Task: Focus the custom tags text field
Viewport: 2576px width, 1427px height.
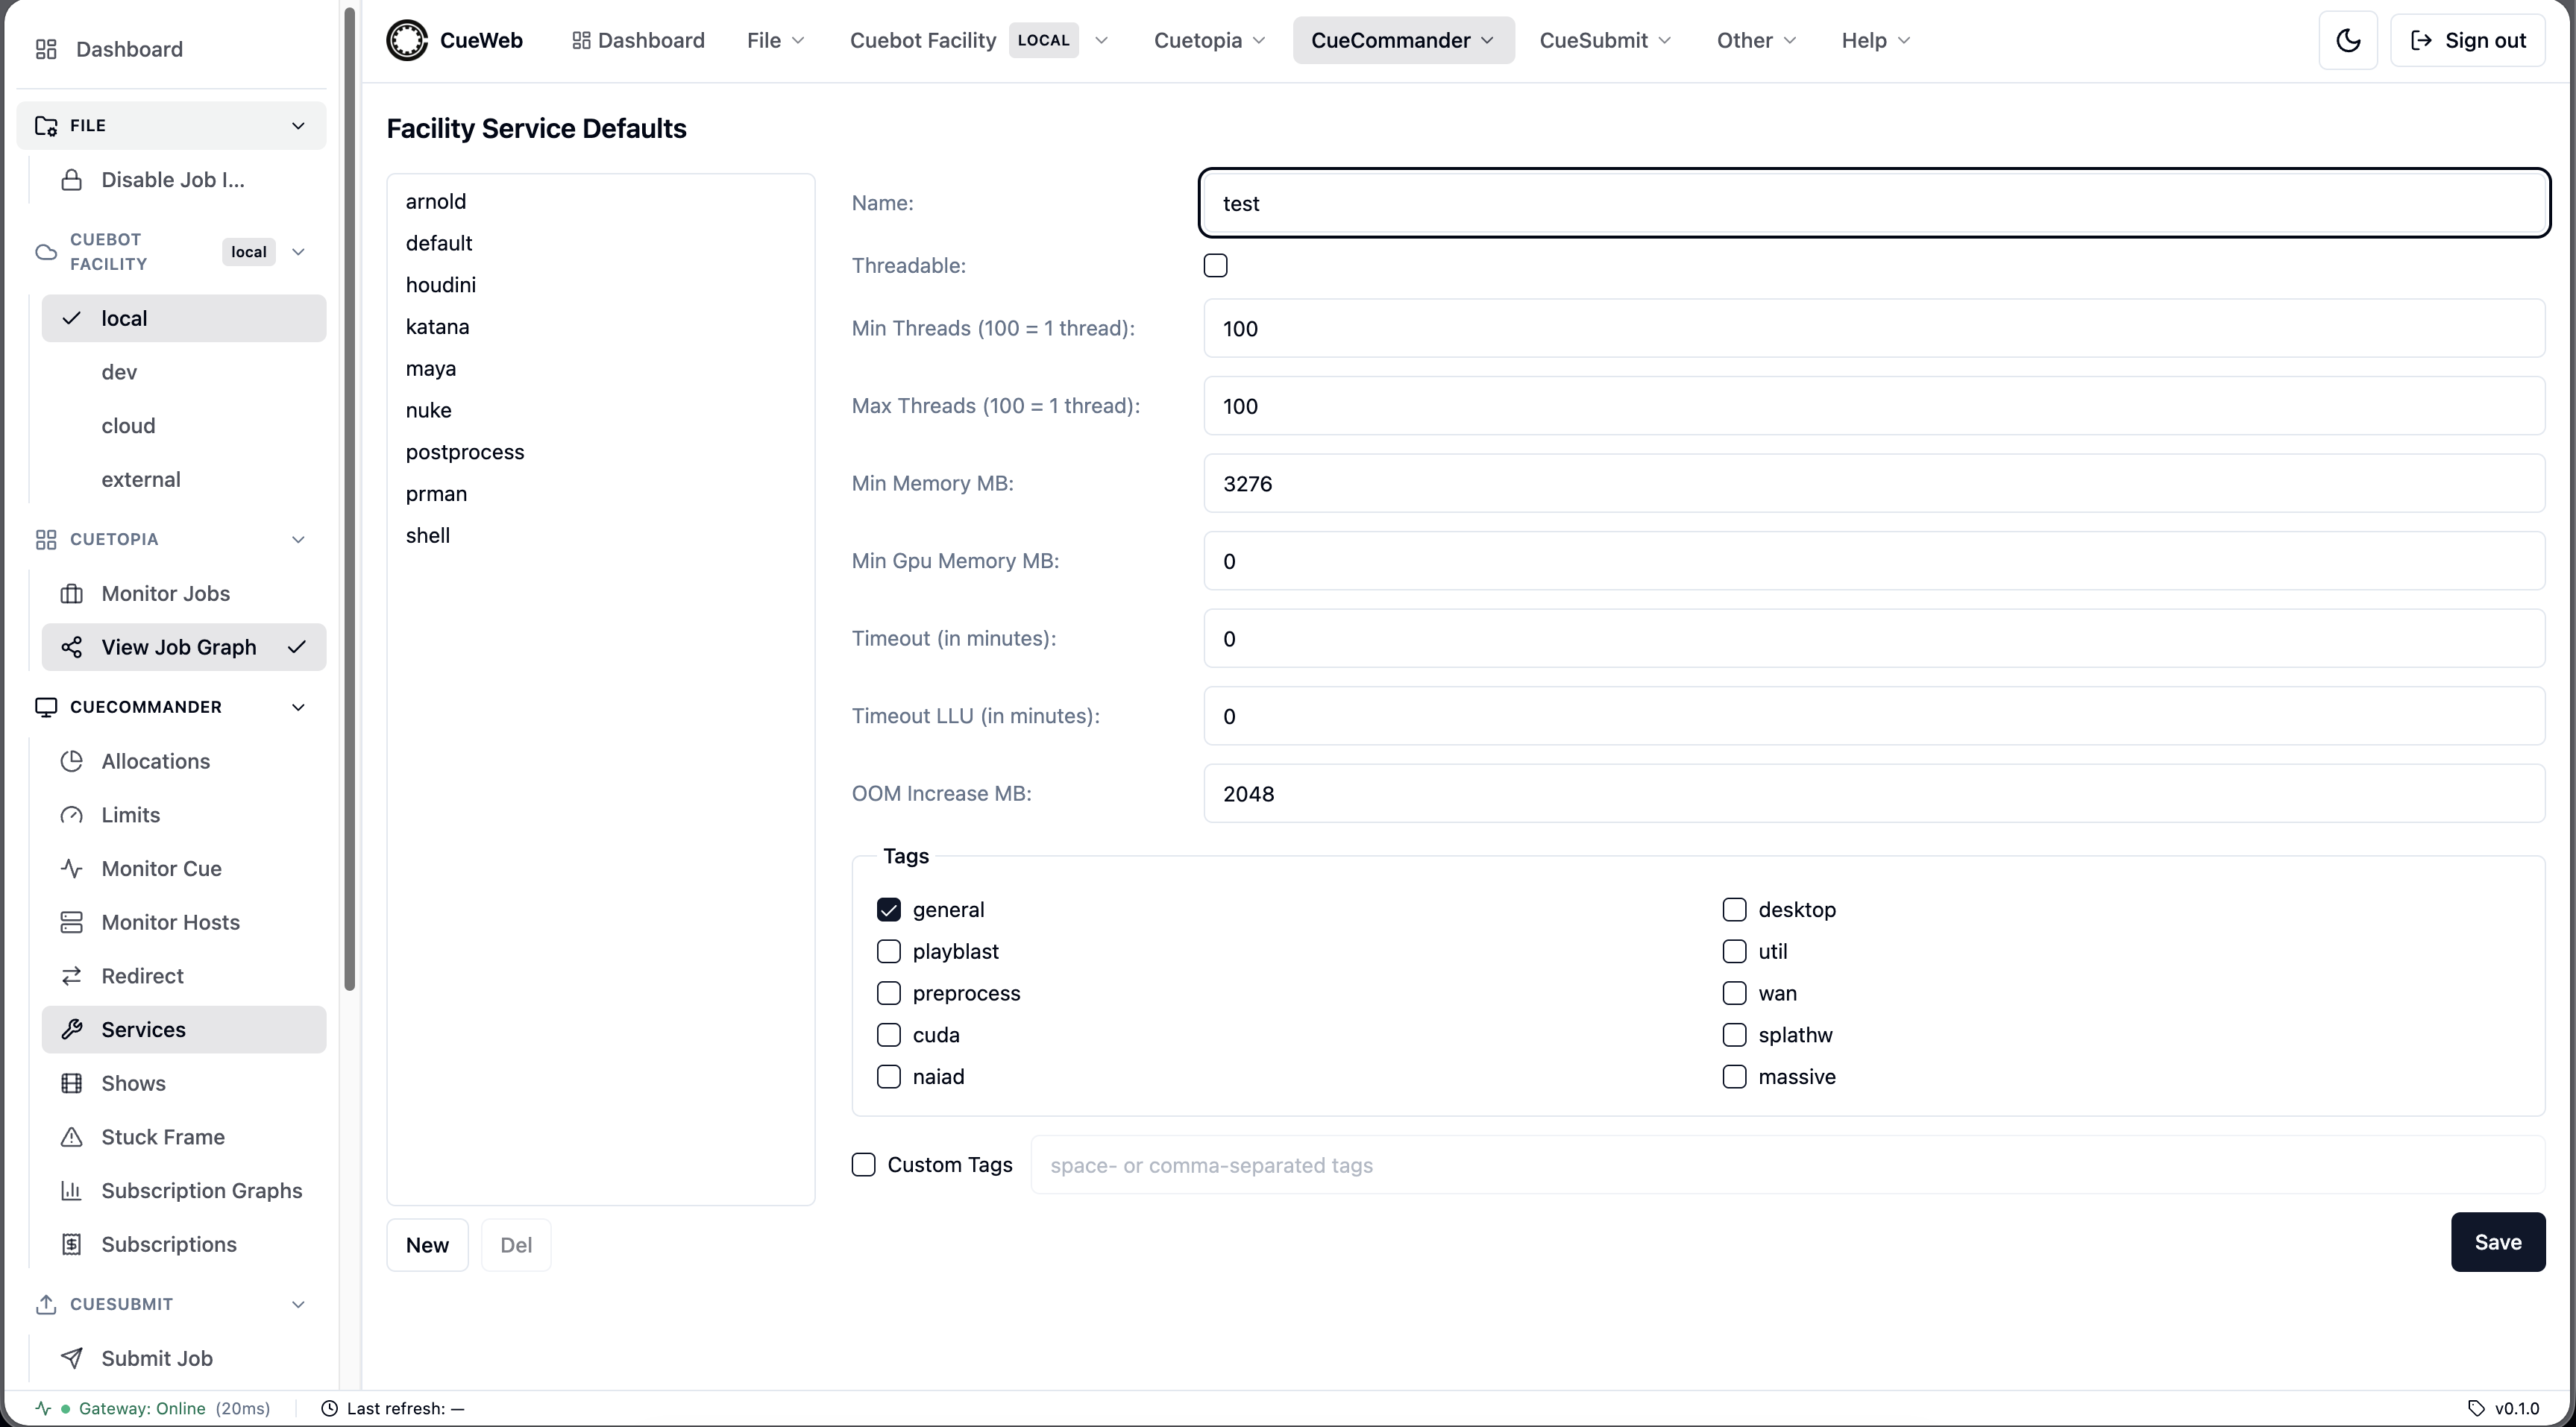Action: 1787,1165
